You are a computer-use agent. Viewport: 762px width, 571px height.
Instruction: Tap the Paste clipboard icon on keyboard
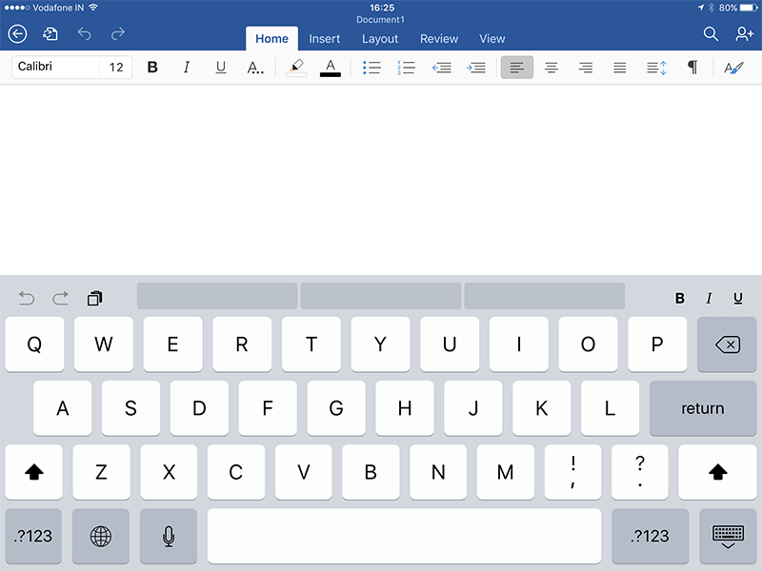click(x=94, y=298)
